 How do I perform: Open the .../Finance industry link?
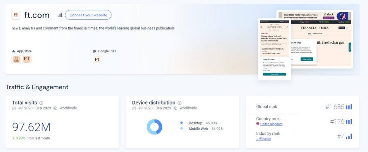pyautogui.click(x=263, y=139)
